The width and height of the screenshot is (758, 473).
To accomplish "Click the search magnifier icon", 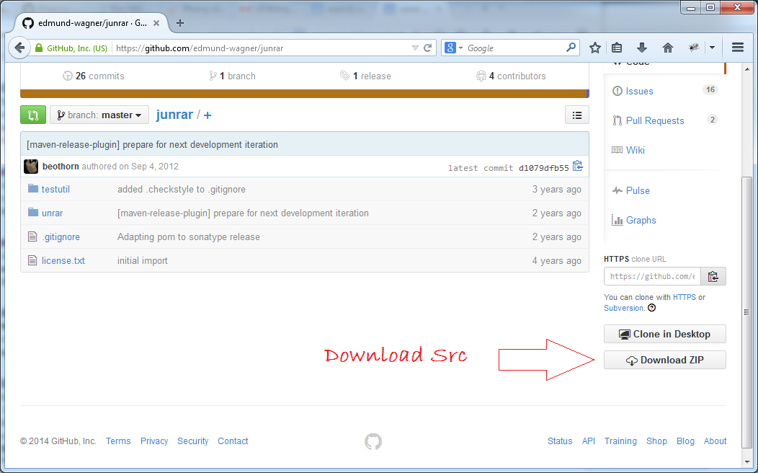I will [571, 48].
